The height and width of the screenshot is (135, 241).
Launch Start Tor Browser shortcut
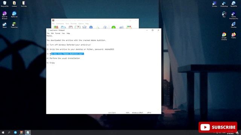pos(5,15)
